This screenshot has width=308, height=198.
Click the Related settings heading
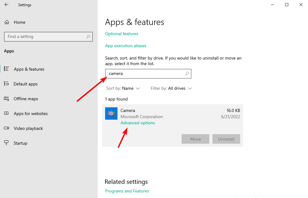point(126,182)
